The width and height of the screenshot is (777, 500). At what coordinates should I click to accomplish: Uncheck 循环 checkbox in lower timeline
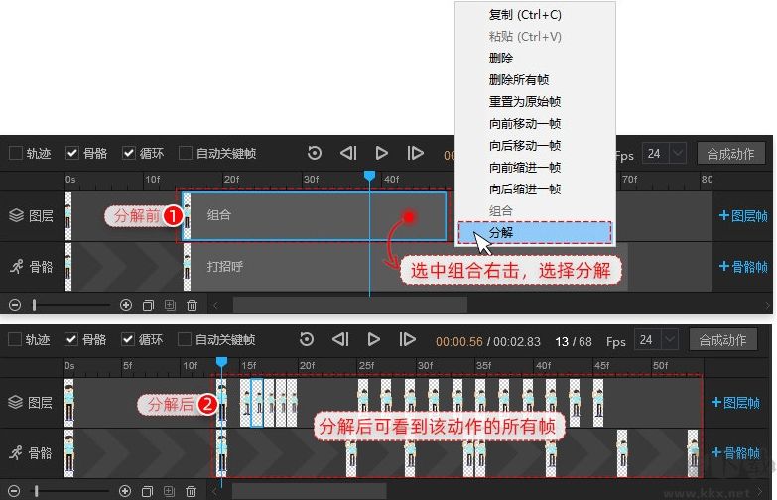tap(128, 339)
